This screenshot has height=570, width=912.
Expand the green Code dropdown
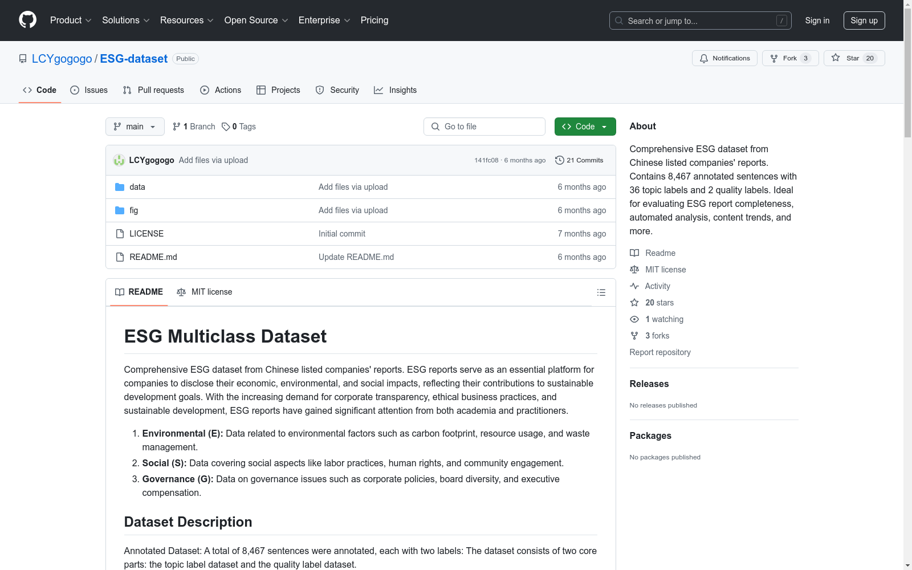coord(585,127)
